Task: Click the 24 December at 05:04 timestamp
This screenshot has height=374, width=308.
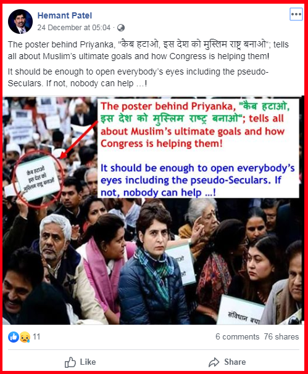Action: [74, 28]
